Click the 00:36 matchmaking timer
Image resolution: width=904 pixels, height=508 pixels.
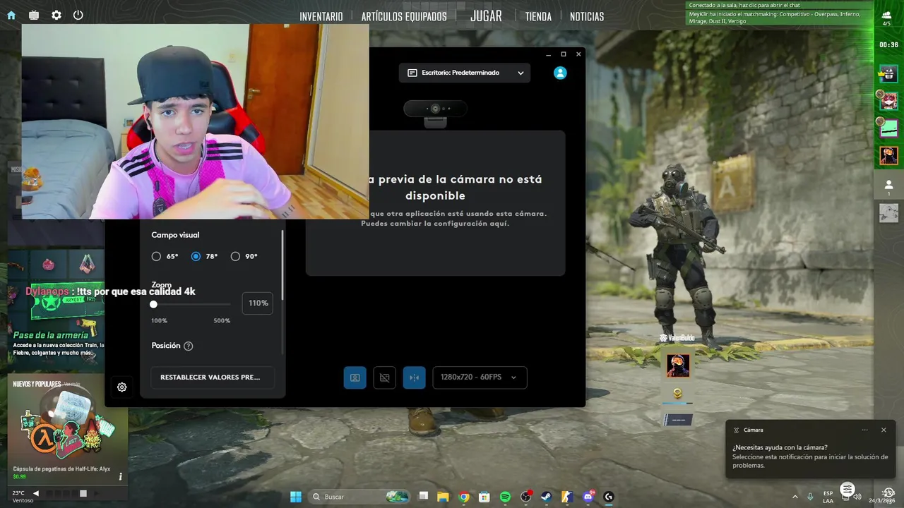(x=888, y=44)
